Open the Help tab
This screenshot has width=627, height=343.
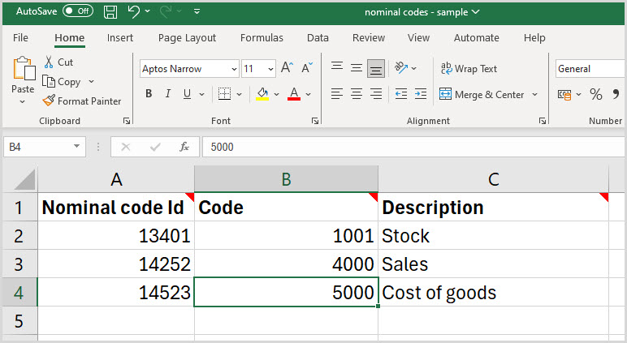(534, 37)
